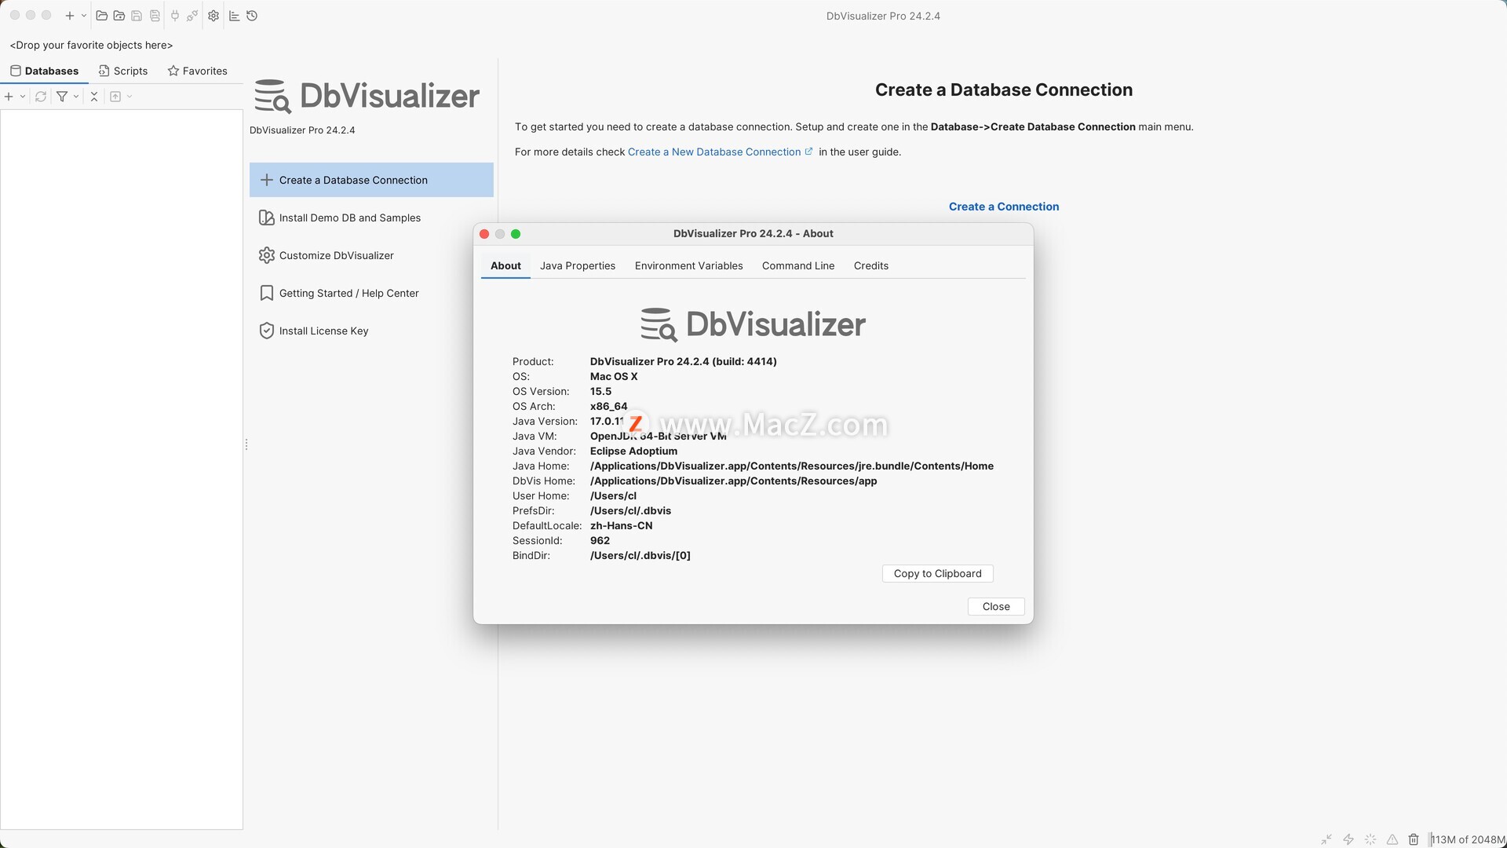Click the Drop your favorite objects here bar
Image resolution: width=1507 pixels, height=848 pixels.
point(91,45)
